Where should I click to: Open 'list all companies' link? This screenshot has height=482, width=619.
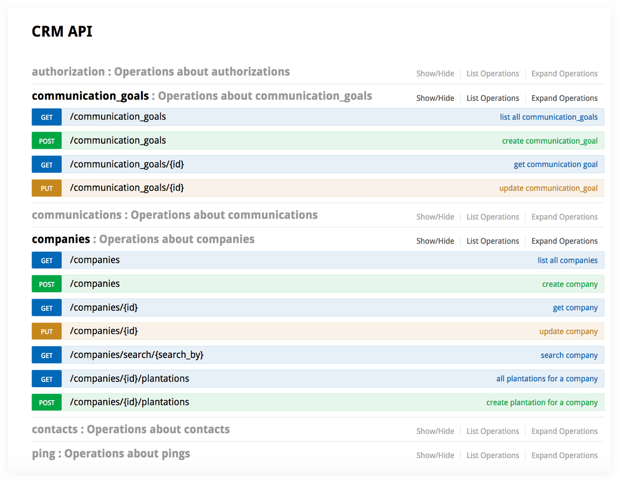click(567, 261)
